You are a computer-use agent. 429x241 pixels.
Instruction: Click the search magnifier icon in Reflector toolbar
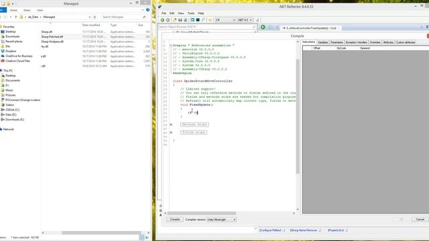[203, 20]
